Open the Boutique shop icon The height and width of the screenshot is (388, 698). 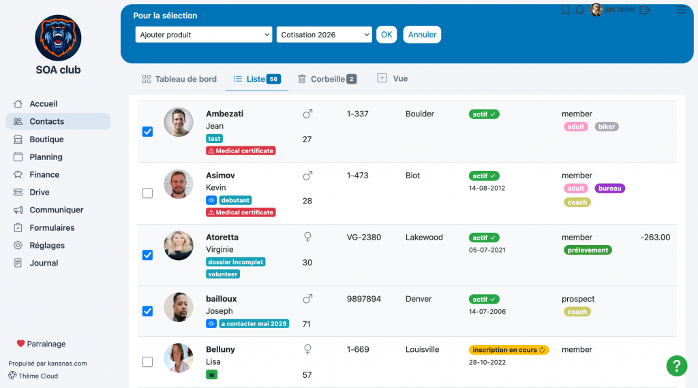click(18, 139)
